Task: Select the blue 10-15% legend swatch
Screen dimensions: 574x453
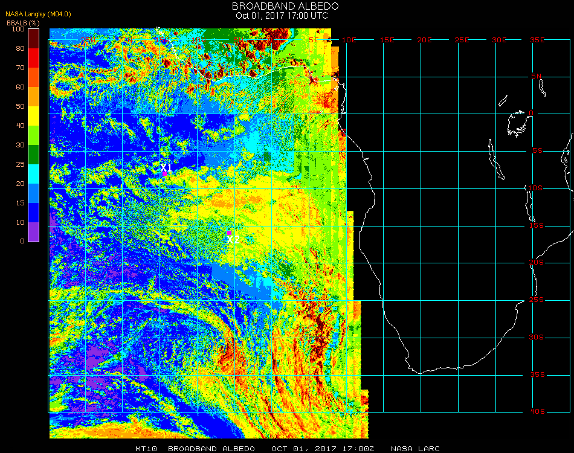Action: [33, 213]
